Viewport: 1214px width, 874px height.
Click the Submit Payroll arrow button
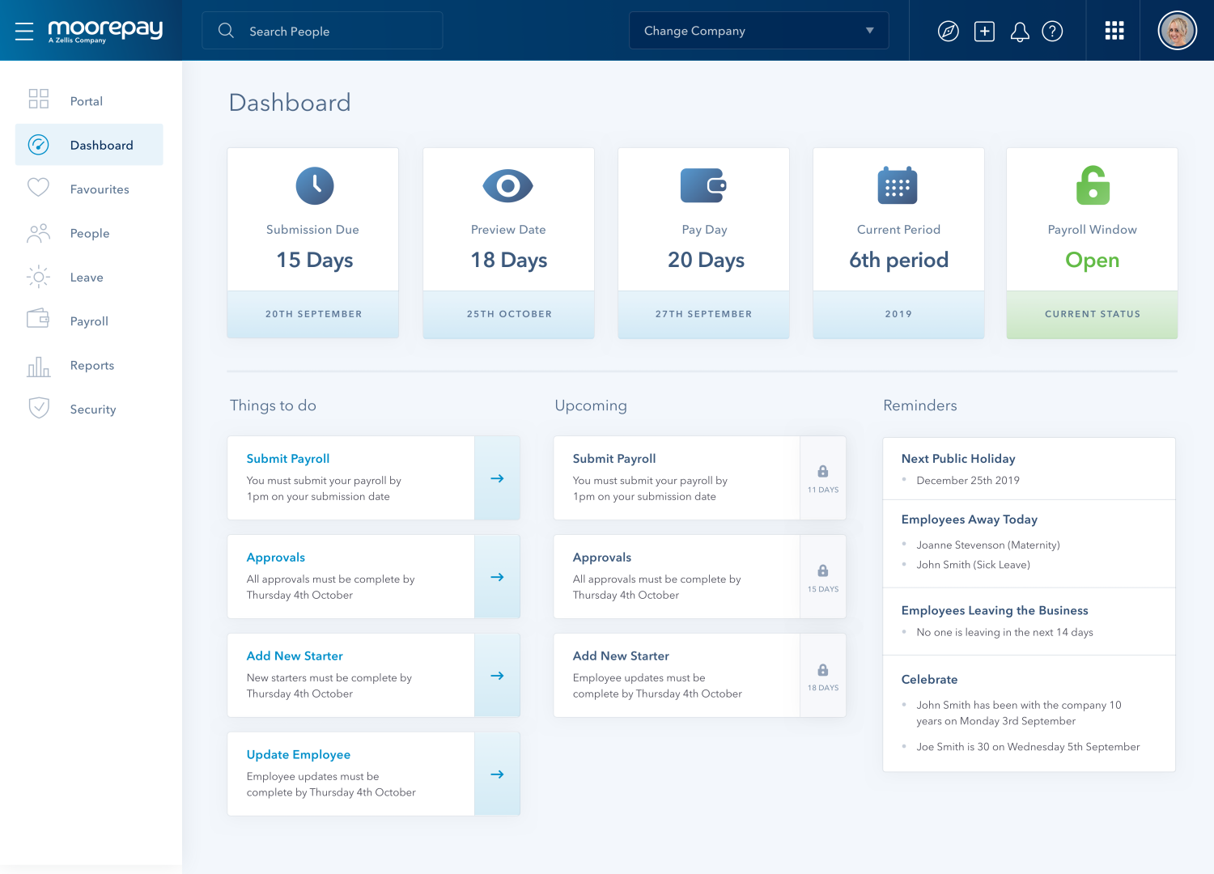(497, 478)
